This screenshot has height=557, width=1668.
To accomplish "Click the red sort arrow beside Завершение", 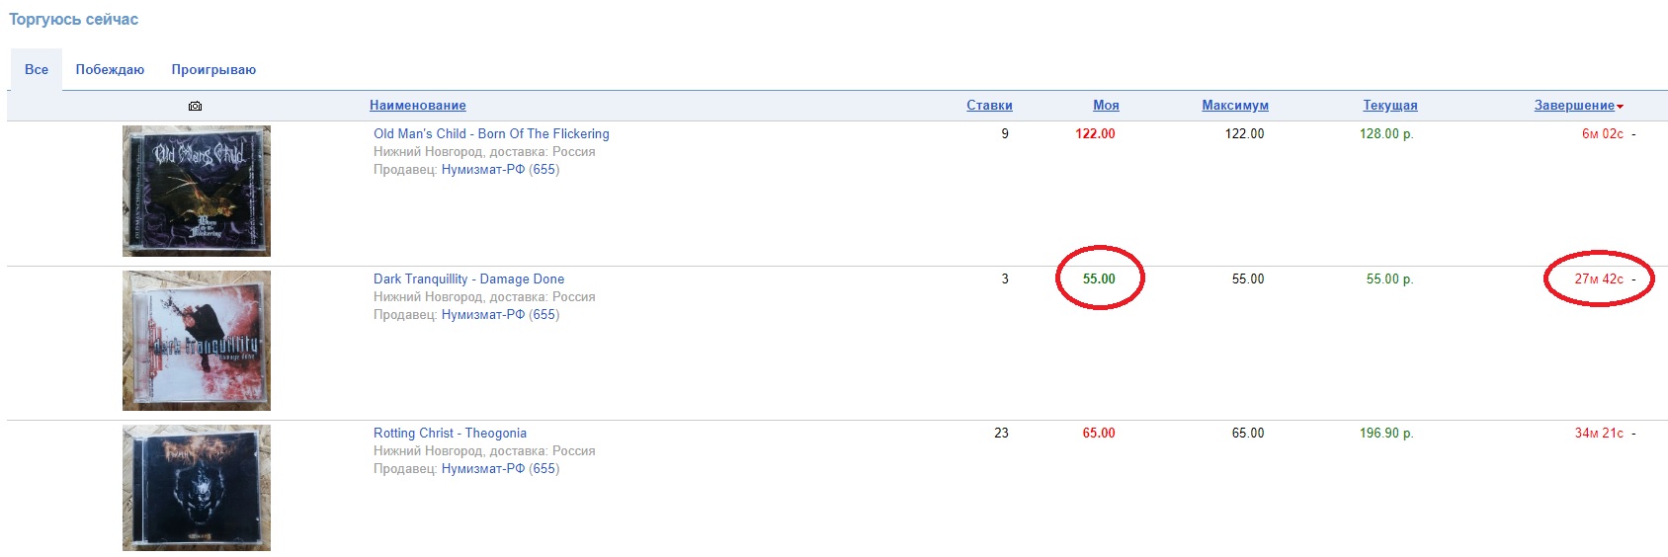I will [1621, 107].
